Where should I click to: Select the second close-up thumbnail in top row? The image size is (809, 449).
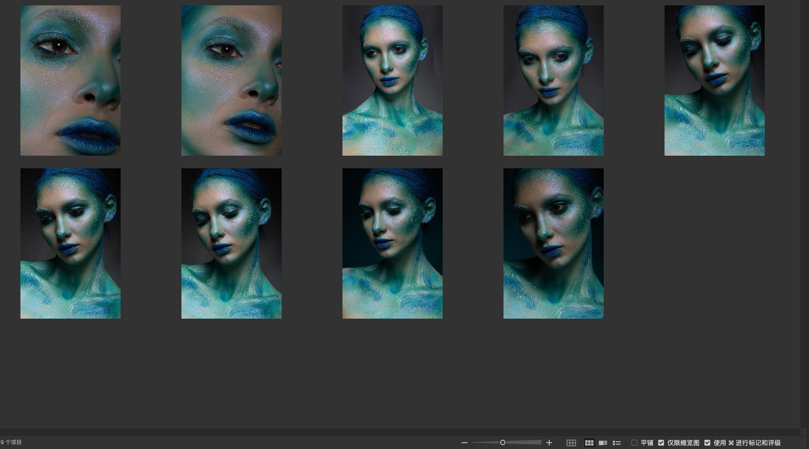click(232, 80)
